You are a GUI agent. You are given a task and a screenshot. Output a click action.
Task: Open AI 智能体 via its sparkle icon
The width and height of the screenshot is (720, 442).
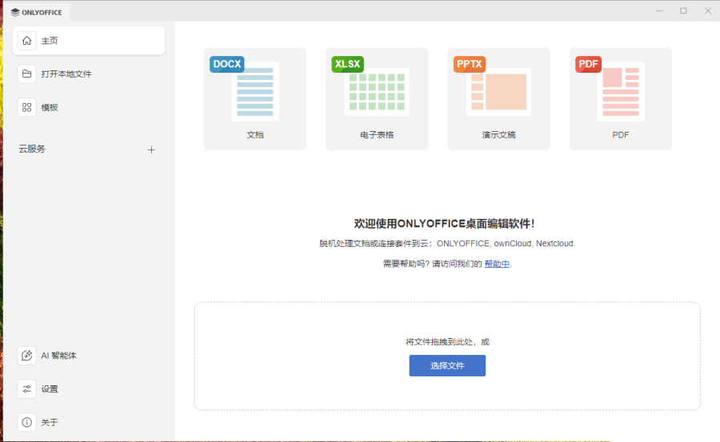pyautogui.click(x=26, y=355)
